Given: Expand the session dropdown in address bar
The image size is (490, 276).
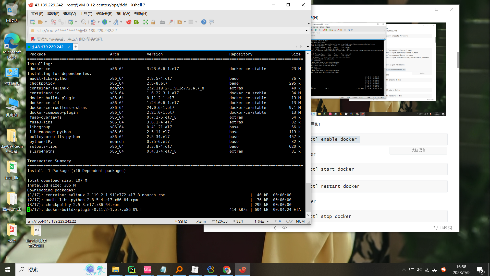Looking at the screenshot, I should click(307, 31).
